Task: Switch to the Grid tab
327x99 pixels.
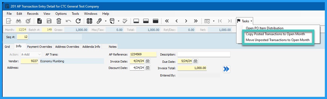Action: tap(7, 47)
